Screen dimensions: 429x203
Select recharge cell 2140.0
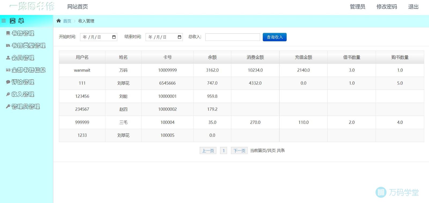pos(304,70)
